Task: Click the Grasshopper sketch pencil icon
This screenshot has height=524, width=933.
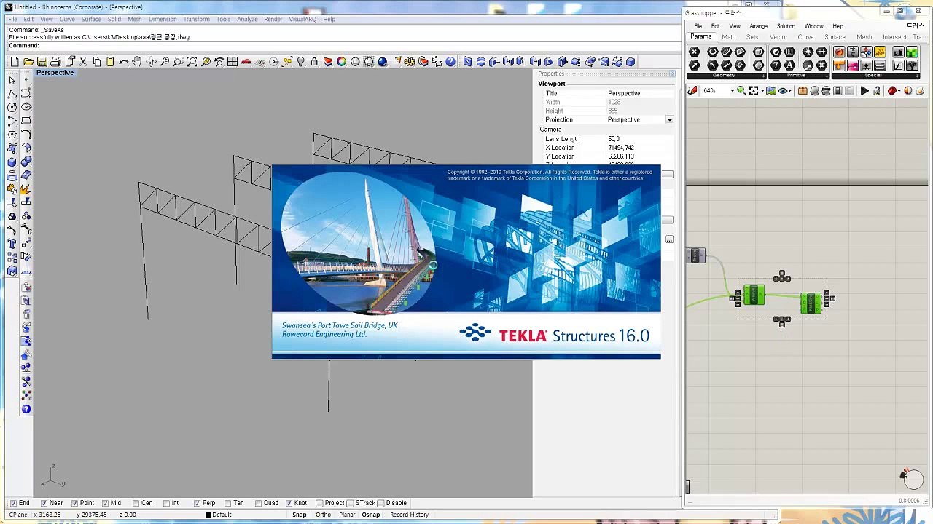Action: pyautogui.click(x=692, y=91)
